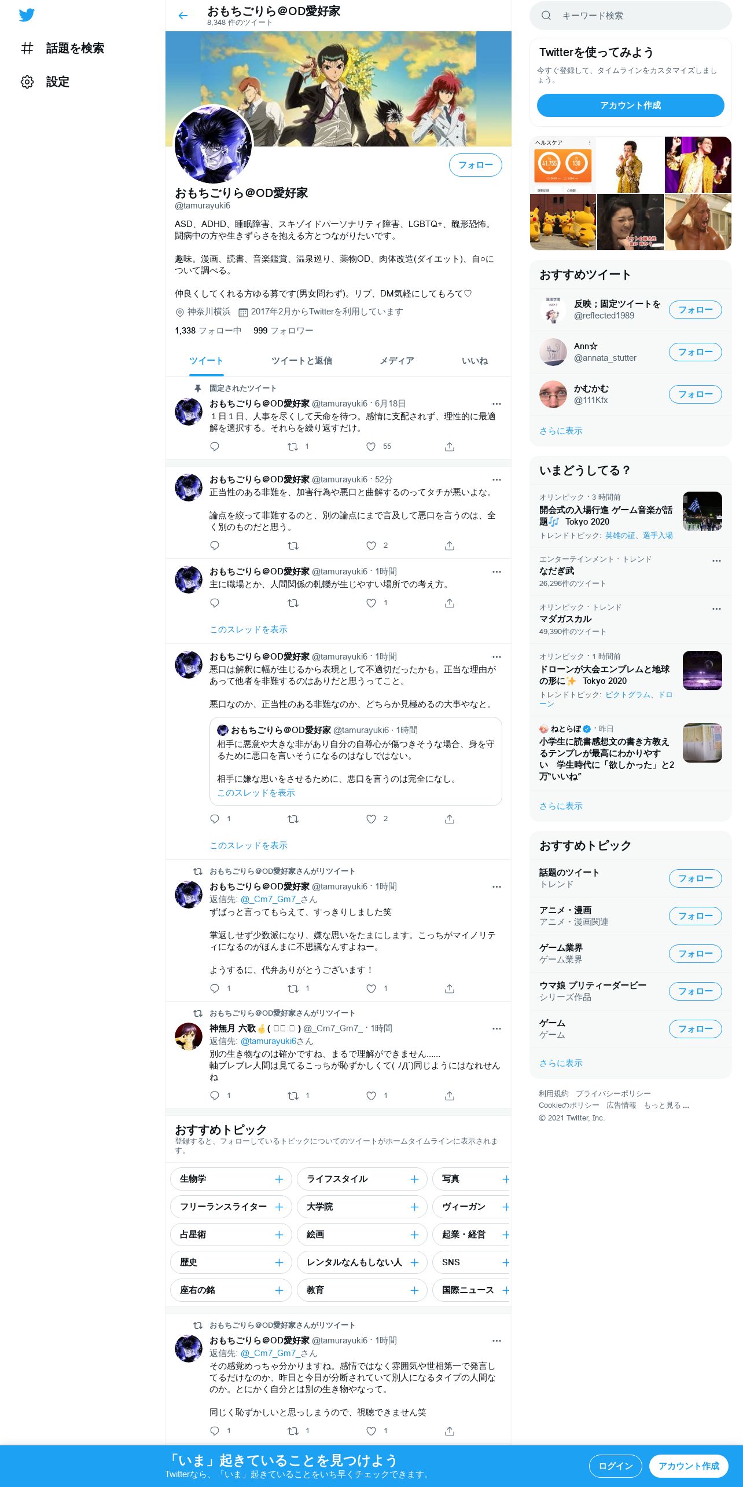Like the pinned tweet with 55 likes
The width and height of the screenshot is (743, 1487).
point(371,446)
